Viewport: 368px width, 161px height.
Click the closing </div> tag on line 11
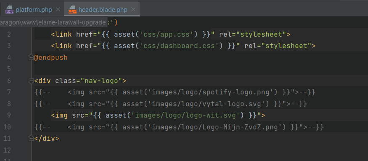[46, 138]
